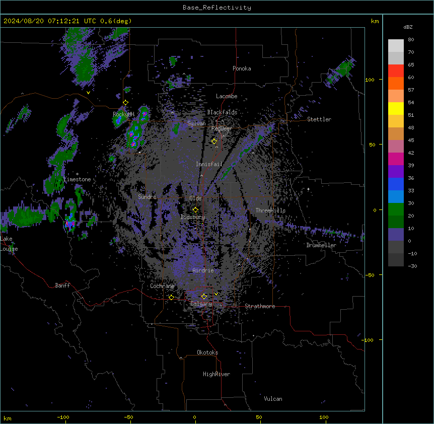The height and width of the screenshot is (424, 434).
Task: Click the asterisk marker above Limestone
Action: coord(77,174)
